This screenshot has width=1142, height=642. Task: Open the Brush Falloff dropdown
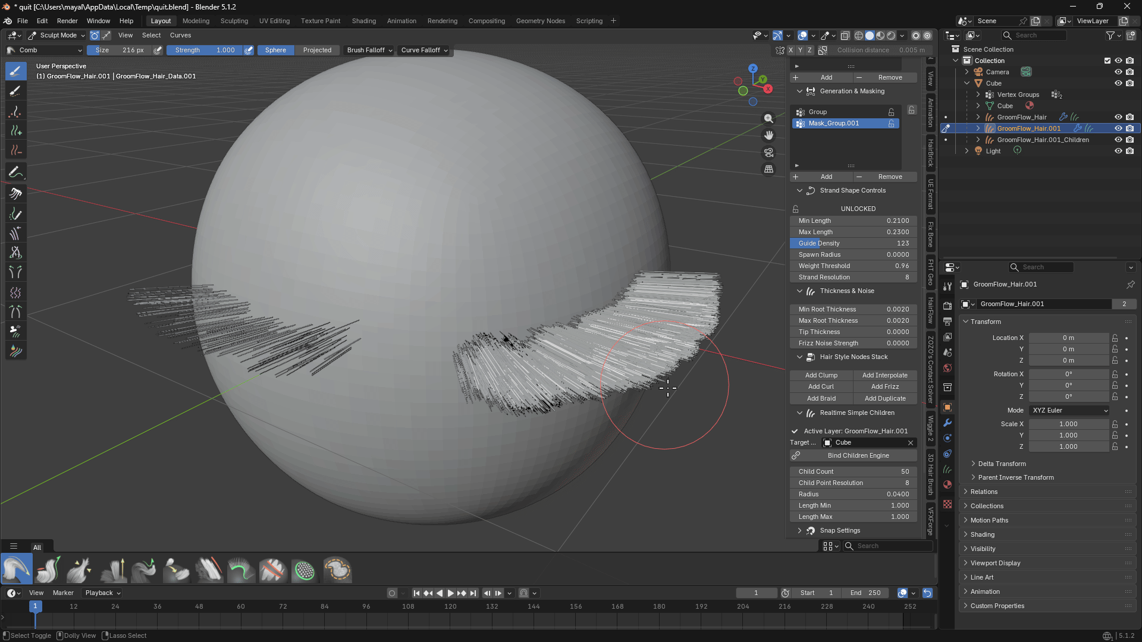pyautogui.click(x=369, y=51)
